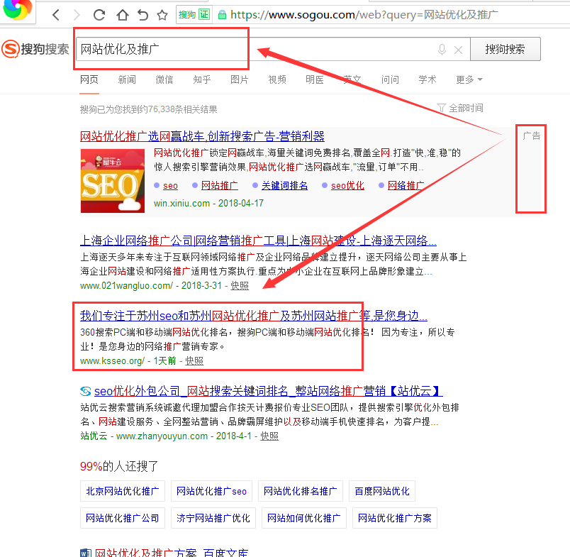Expand the 更多 dropdown in search tabs
The height and width of the screenshot is (557, 570).
[x=469, y=79]
